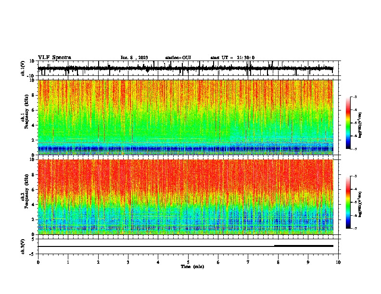This screenshot has height=294, width=381.
Task: Click the "6" kHz tick on ch.1 frequency axis
Action: click(33, 110)
